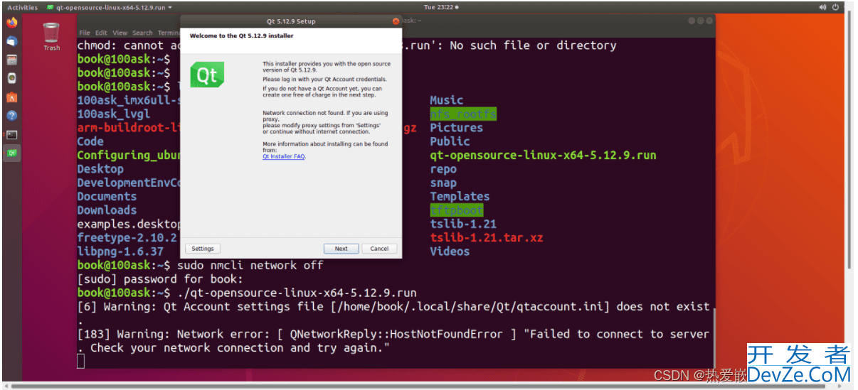Click 'tslib-1.21.tar.xz' in the listing
This screenshot has height=390, width=858.
tap(487, 237)
